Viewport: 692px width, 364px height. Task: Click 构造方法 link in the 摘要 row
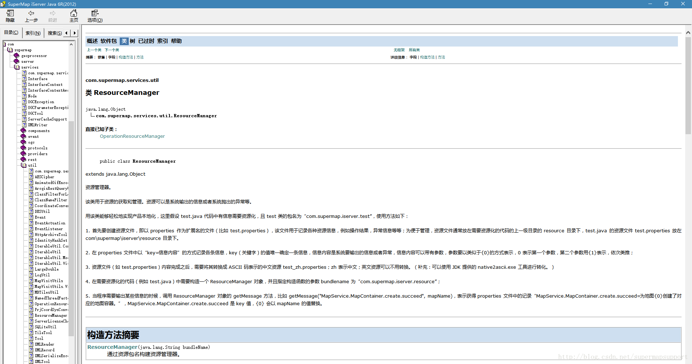[x=126, y=57]
